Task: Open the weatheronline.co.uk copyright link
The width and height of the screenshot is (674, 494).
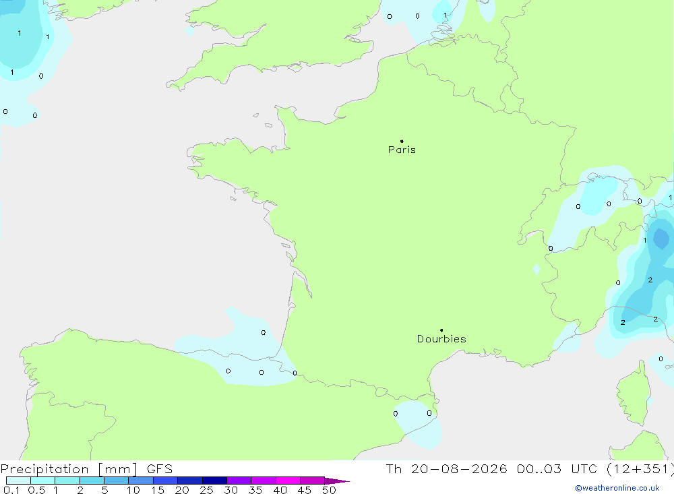Action: [617, 488]
